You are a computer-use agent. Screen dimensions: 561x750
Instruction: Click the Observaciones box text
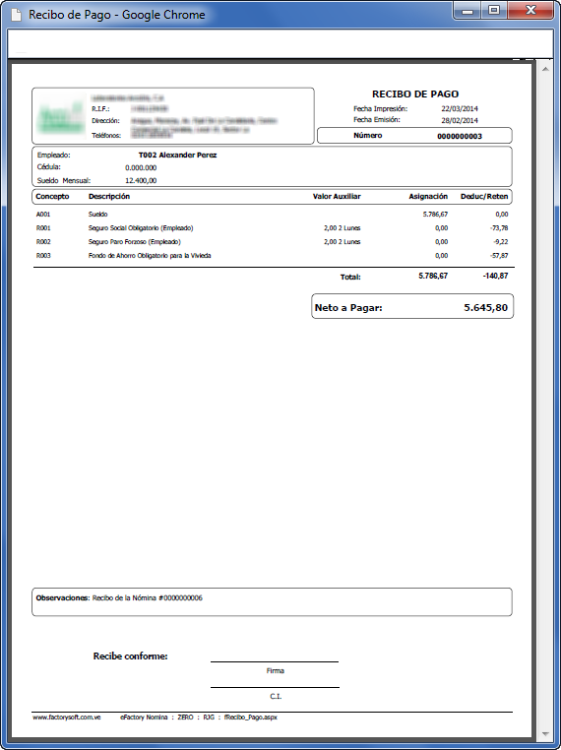point(119,597)
